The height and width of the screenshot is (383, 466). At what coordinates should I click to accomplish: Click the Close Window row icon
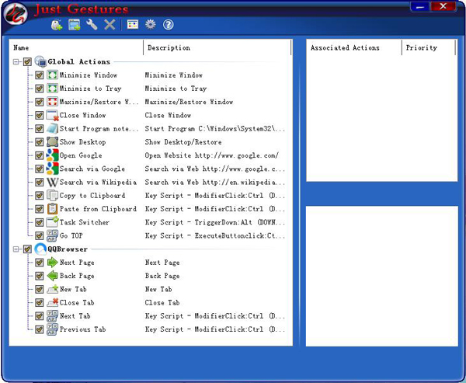click(52, 115)
